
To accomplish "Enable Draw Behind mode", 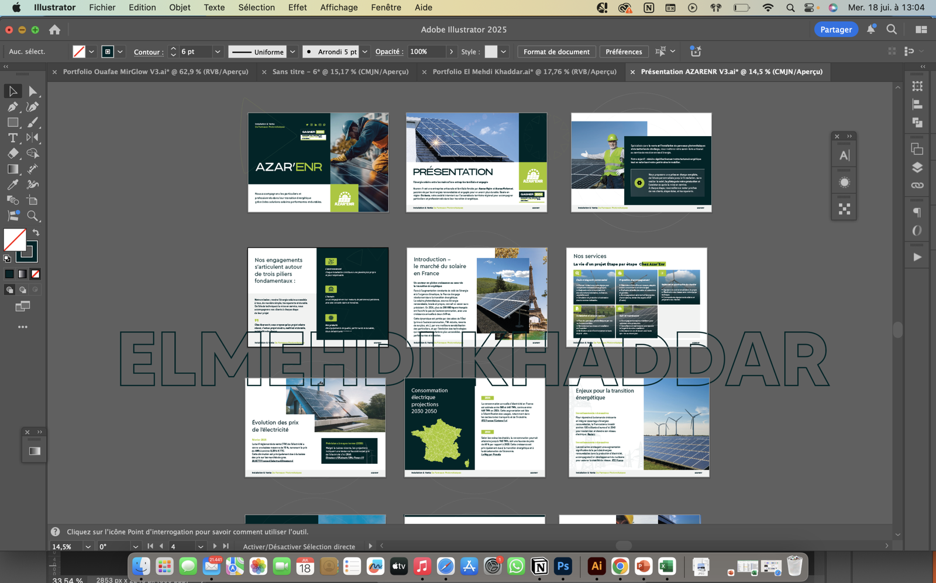I will tap(22, 290).
